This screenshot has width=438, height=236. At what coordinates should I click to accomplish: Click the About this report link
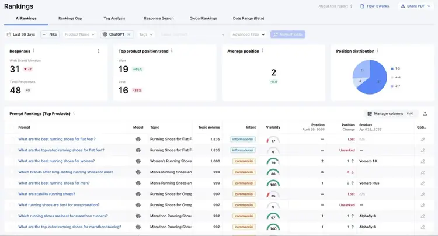tap(333, 6)
